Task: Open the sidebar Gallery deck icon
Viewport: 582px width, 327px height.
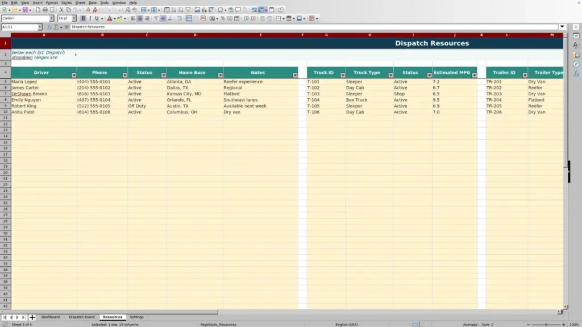Action: (x=576, y=55)
